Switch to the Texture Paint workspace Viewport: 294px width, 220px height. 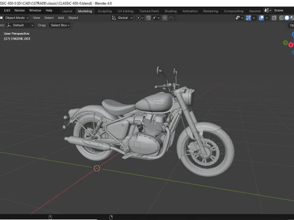(149, 11)
